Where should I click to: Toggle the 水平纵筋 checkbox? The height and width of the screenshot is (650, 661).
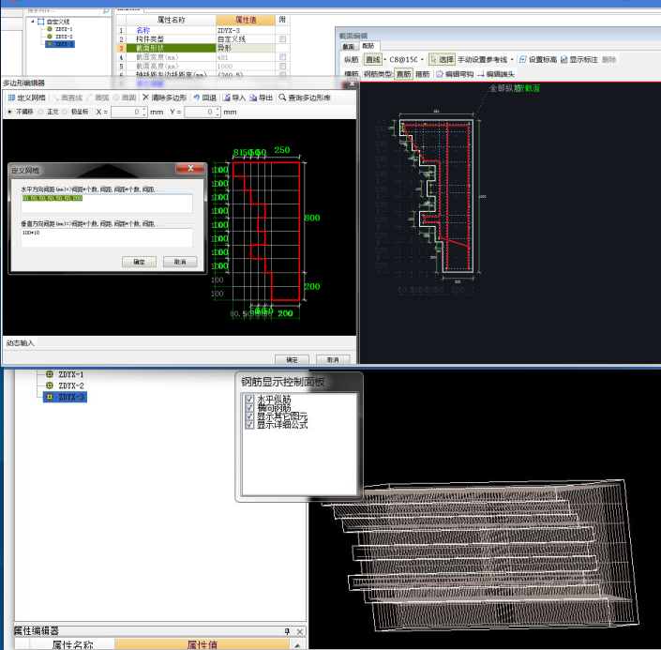tap(249, 399)
